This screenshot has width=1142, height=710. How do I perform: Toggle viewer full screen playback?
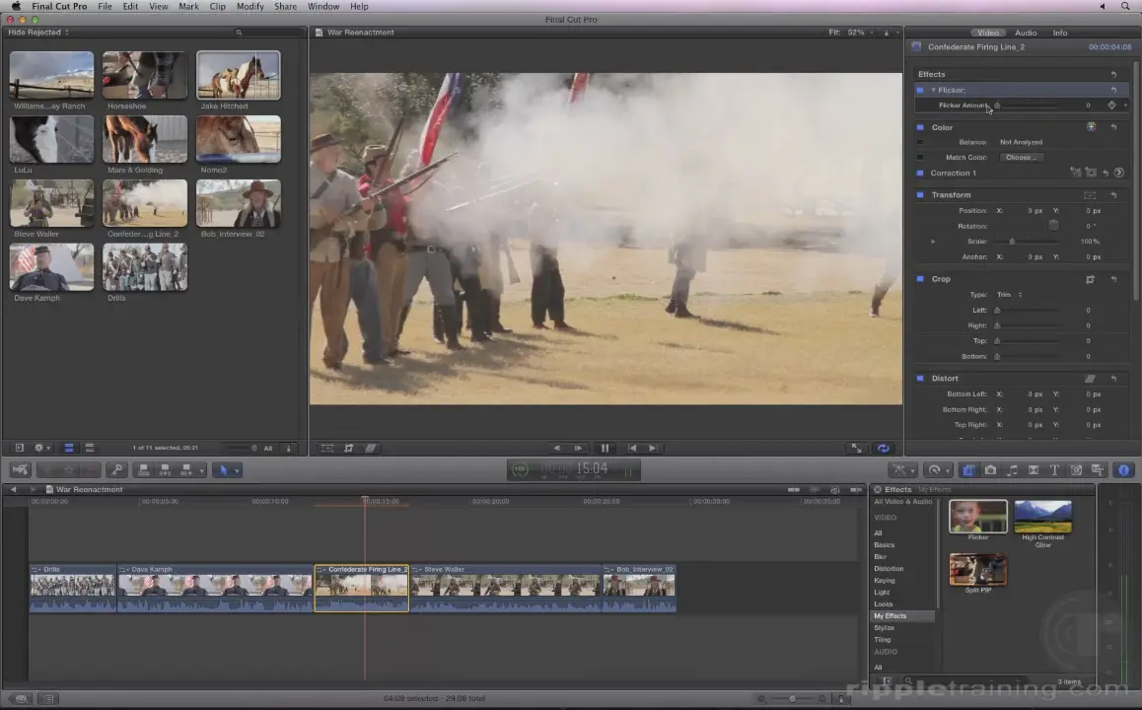click(x=857, y=449)
